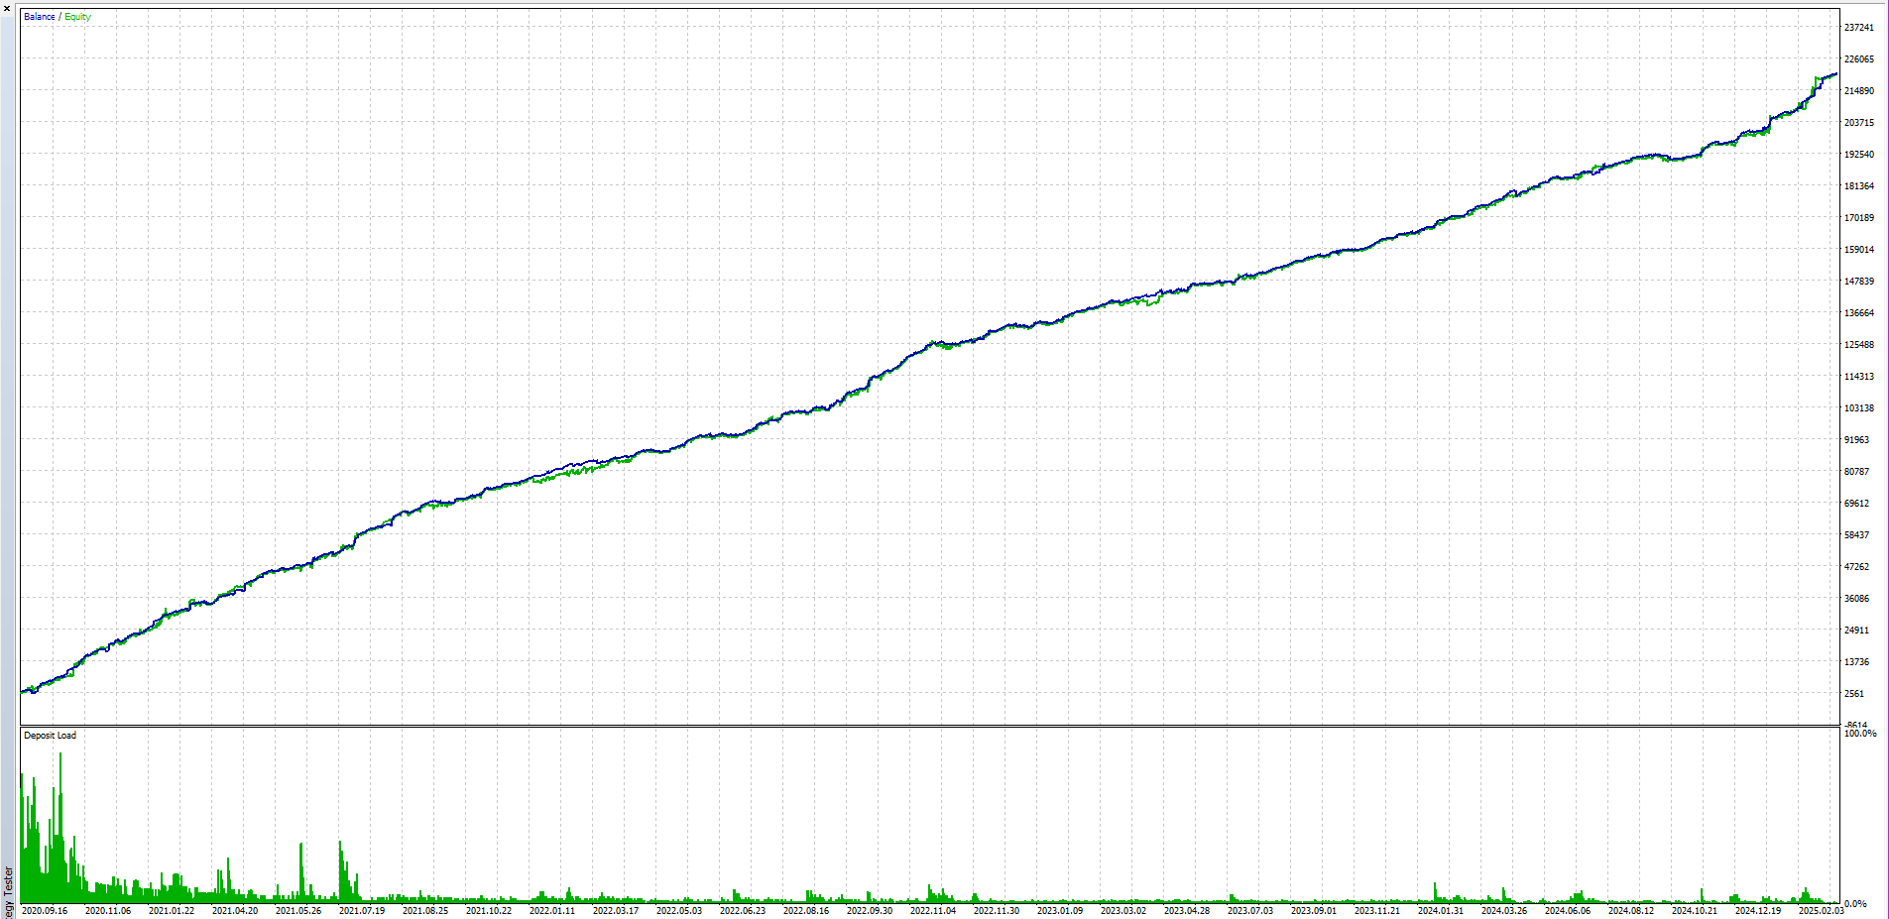The width and height of the screenshot is (1889, 919).
Task: Click the 203715 axis value
Action: [1859, 123]
